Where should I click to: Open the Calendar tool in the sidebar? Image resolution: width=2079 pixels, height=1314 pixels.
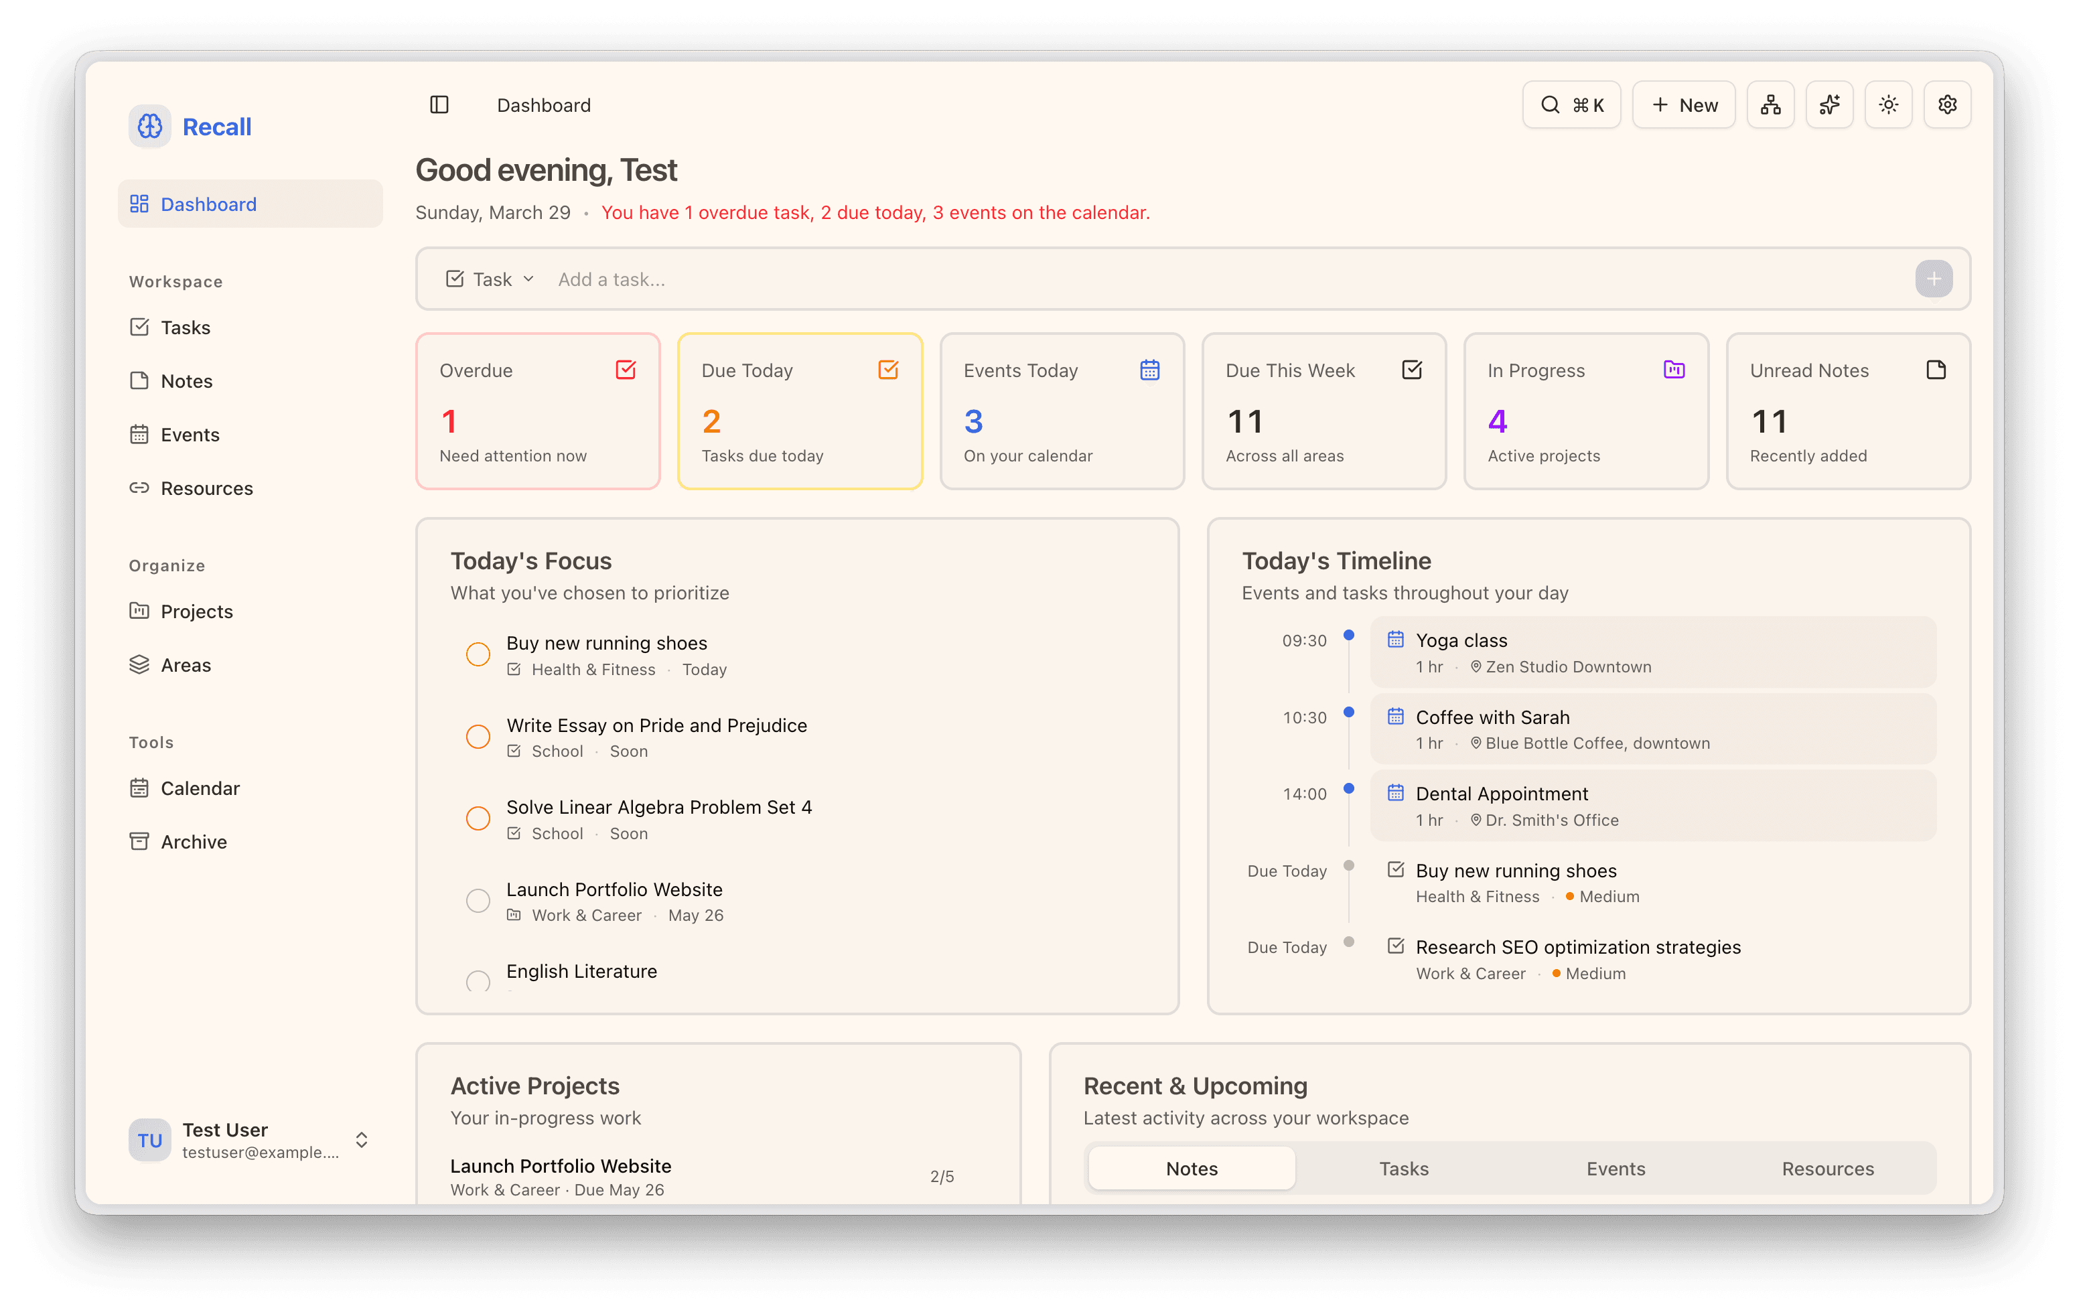pyautogui.click(x=200, y=788)
